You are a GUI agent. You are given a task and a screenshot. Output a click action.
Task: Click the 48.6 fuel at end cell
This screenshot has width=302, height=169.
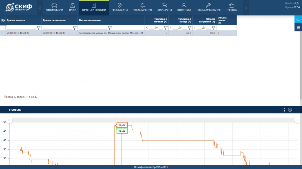click(x=180, y=33)
